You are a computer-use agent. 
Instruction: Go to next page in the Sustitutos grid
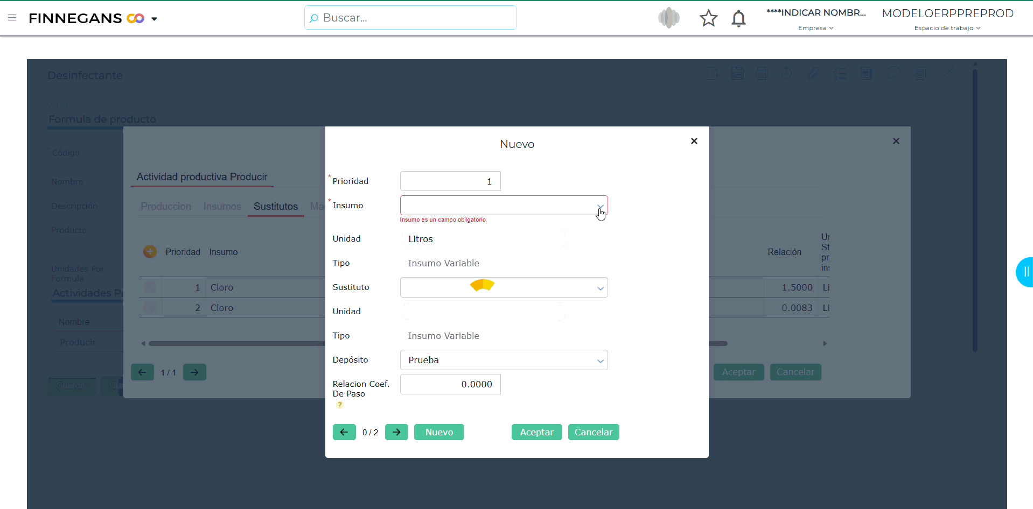pos(194,372)
